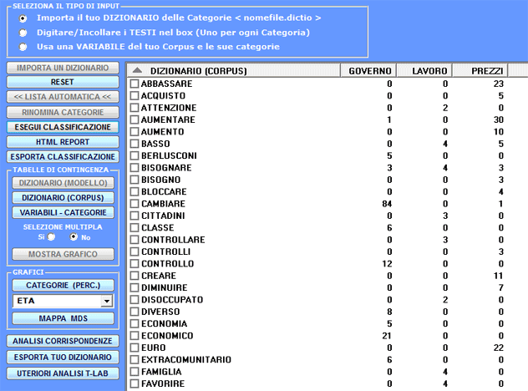Check the FAMIGLIA checkbox
Screen dimensions: 528x391
(135, 372)
